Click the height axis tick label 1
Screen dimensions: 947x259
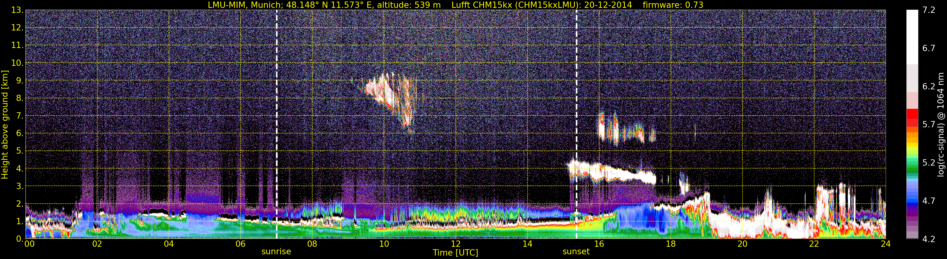pos(19,222)
